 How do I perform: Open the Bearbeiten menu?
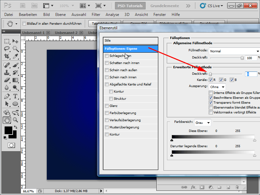point(28,15)
